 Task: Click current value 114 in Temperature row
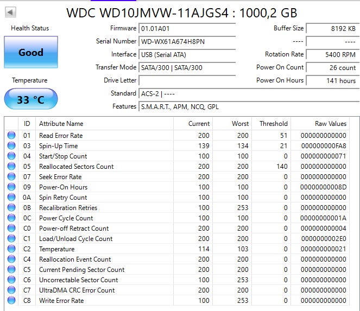pyautogui.click(x=204, y=249)
